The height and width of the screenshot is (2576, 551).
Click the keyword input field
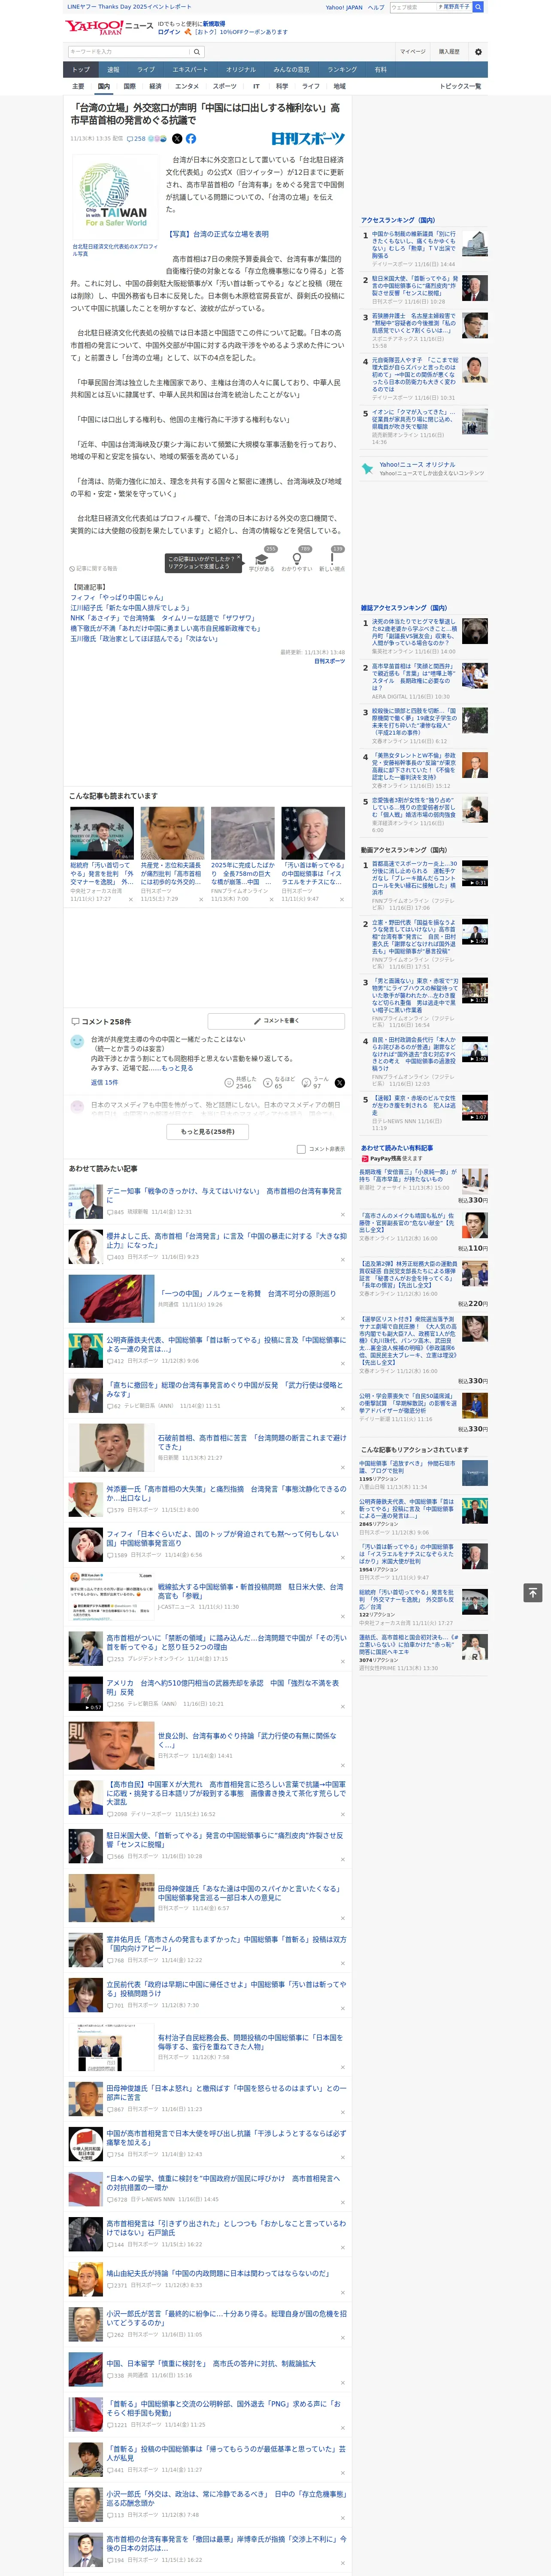(129, 52)
